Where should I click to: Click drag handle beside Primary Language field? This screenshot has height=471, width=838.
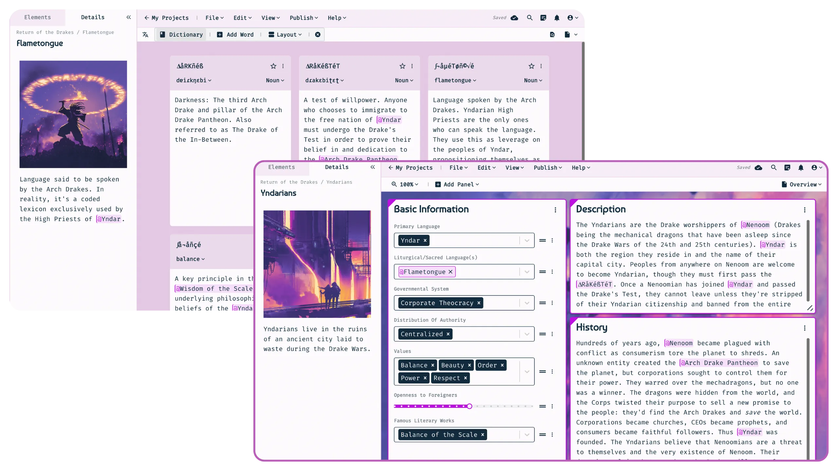click(x=542, y=240)
